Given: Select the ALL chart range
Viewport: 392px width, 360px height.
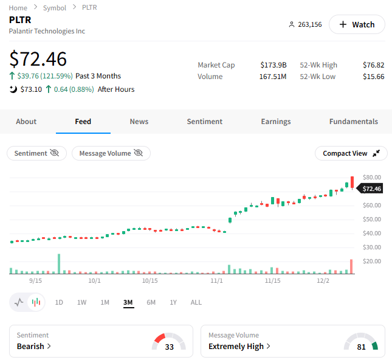Looking at the screenshot, I should coord(196,302).
